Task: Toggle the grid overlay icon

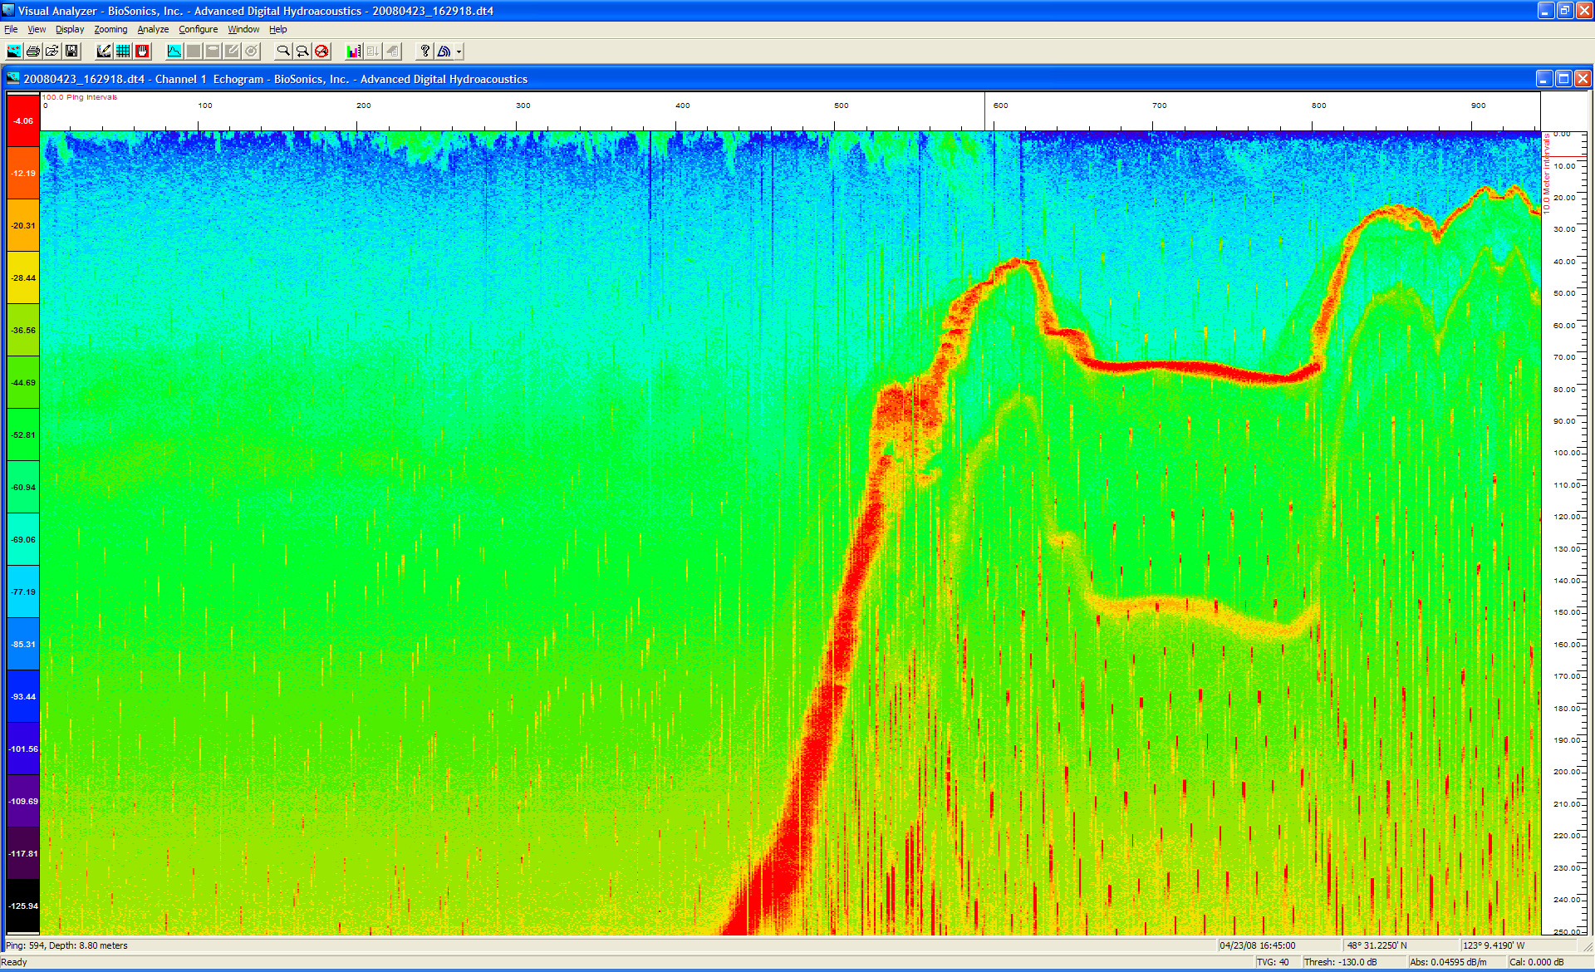Action: [123, 52]
